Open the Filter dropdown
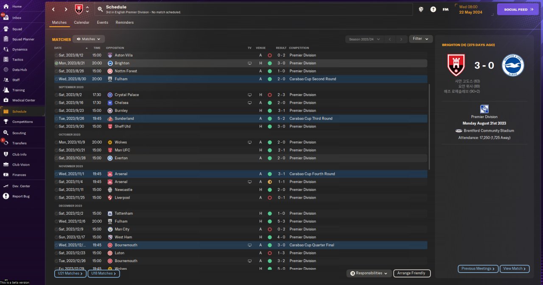 click(x=421, y=39)
